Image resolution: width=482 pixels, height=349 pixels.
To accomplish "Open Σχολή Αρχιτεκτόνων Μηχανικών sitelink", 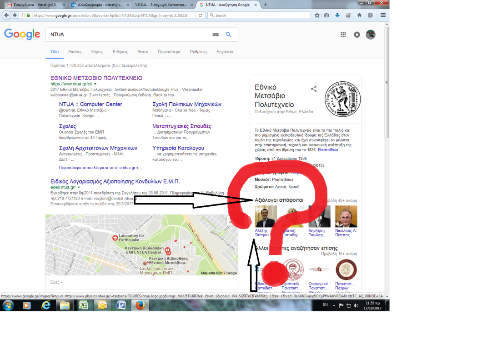I will (x=98, y=148).
